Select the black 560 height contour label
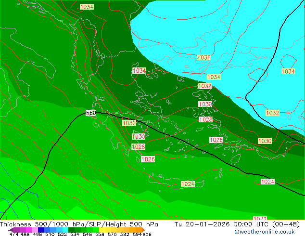This screenshot has height=236, width=305. [x=91, y=113]
